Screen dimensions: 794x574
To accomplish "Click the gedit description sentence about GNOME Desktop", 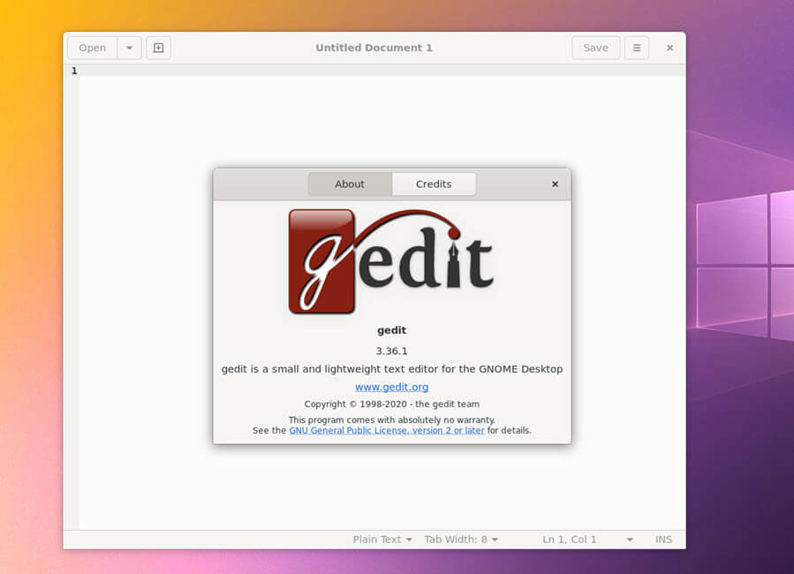I will 392,369.
